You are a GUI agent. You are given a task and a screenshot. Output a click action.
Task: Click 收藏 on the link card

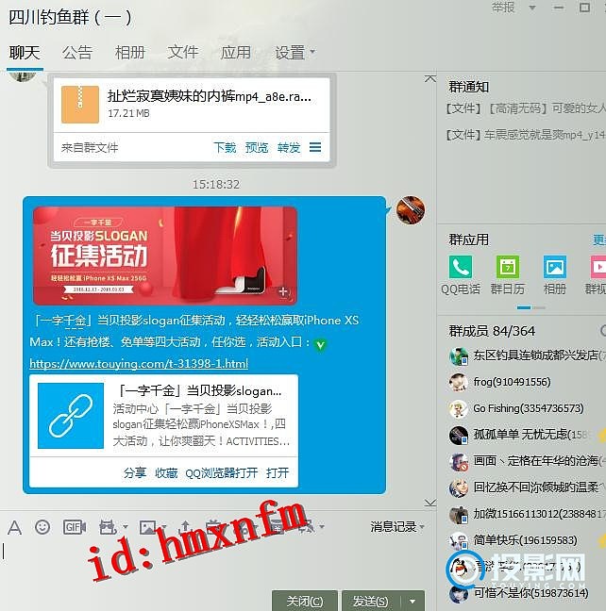click(x=166, y=472)
